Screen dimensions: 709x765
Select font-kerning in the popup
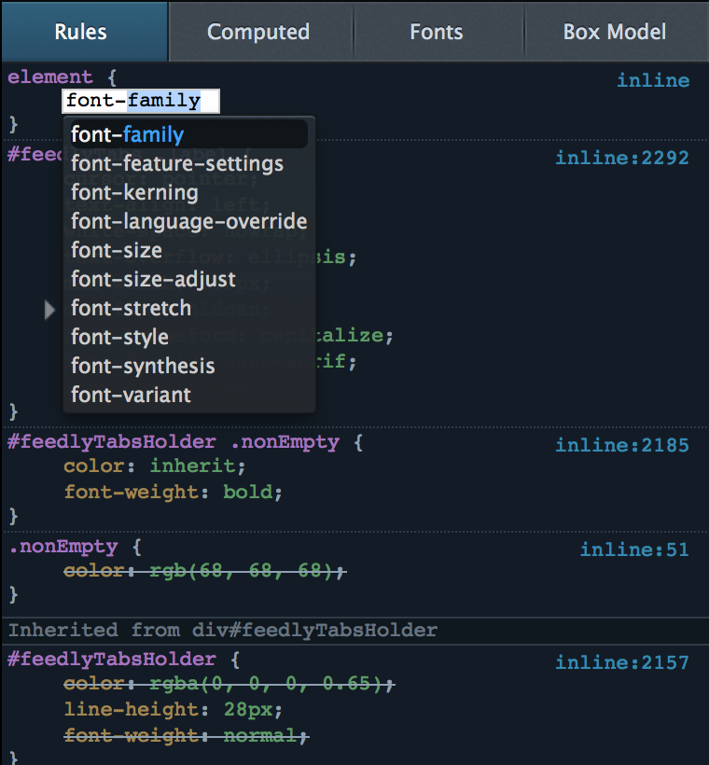tap(134, 192)
